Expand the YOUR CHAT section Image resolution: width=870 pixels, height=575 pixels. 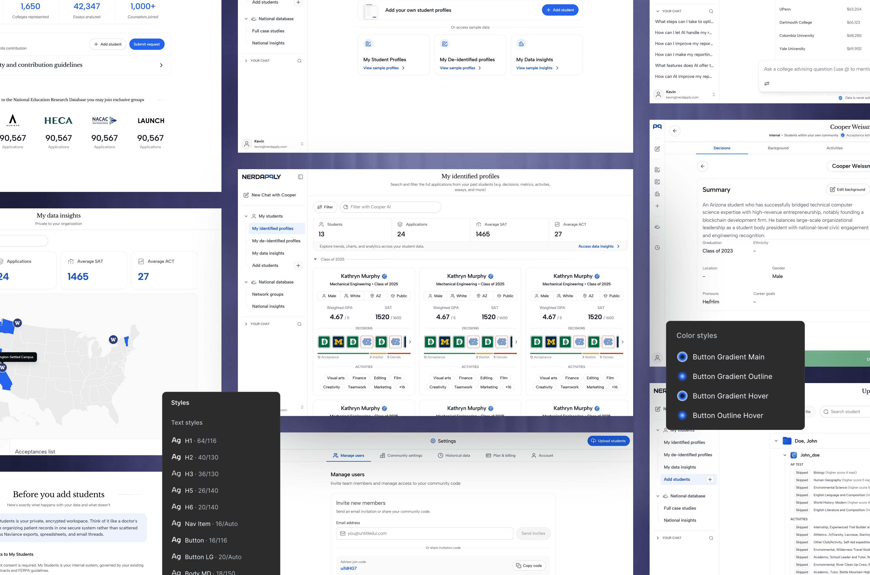coord(246,324)
